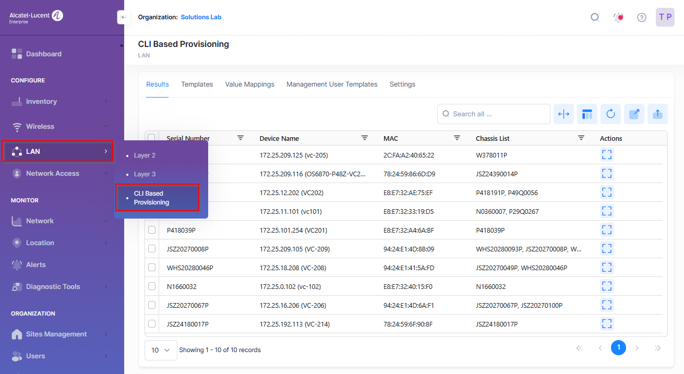Switch to the Templates tab

pyautogui.click(x=197, y=85)
